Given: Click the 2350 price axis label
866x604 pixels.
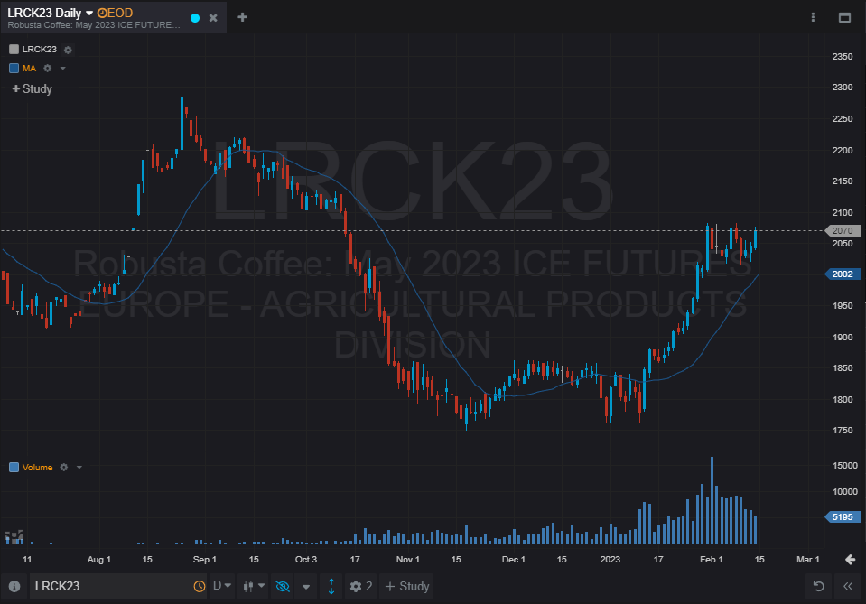Looking at the screenshot, I should [843, 56].
